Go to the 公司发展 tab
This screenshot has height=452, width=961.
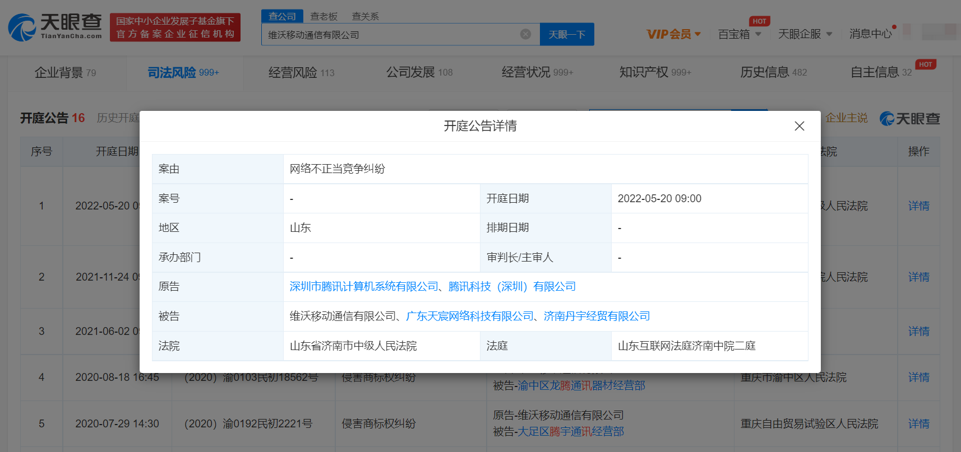tap(419, 72)
